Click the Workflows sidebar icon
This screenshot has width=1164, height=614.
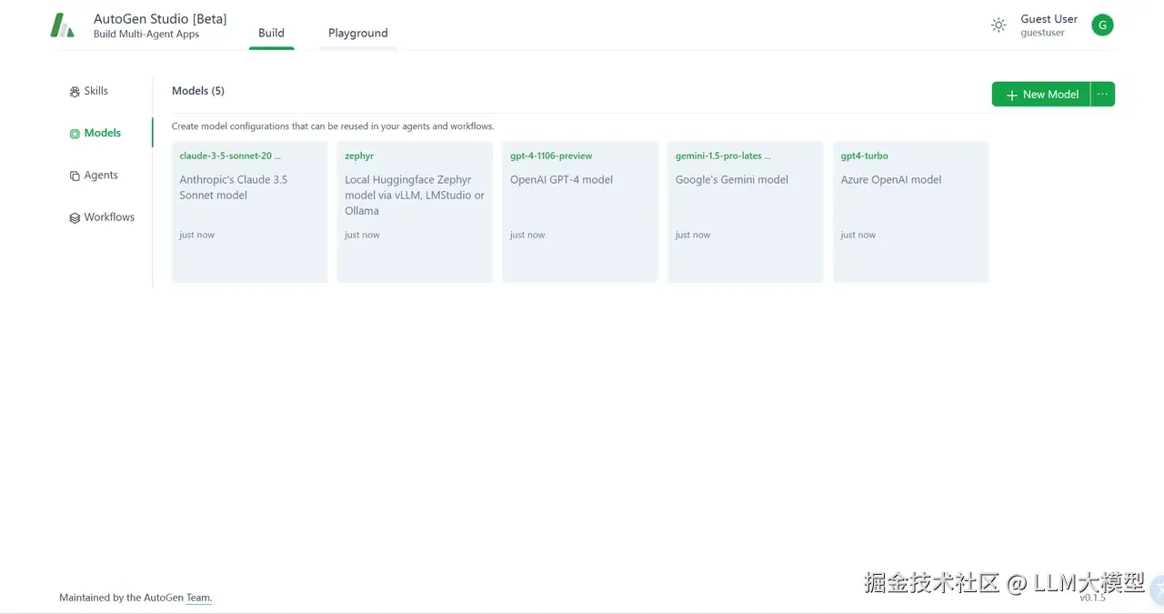coord(75,218)
